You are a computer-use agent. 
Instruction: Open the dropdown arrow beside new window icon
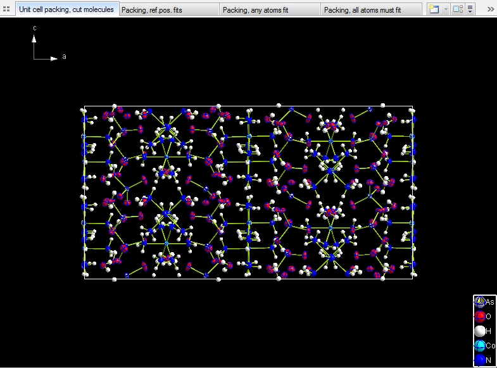click(446, 10)
